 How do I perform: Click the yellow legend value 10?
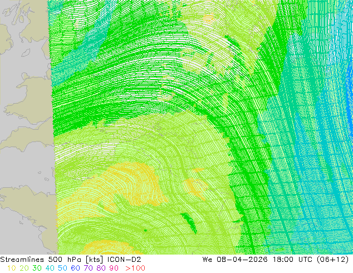click(x=12, y=269)
